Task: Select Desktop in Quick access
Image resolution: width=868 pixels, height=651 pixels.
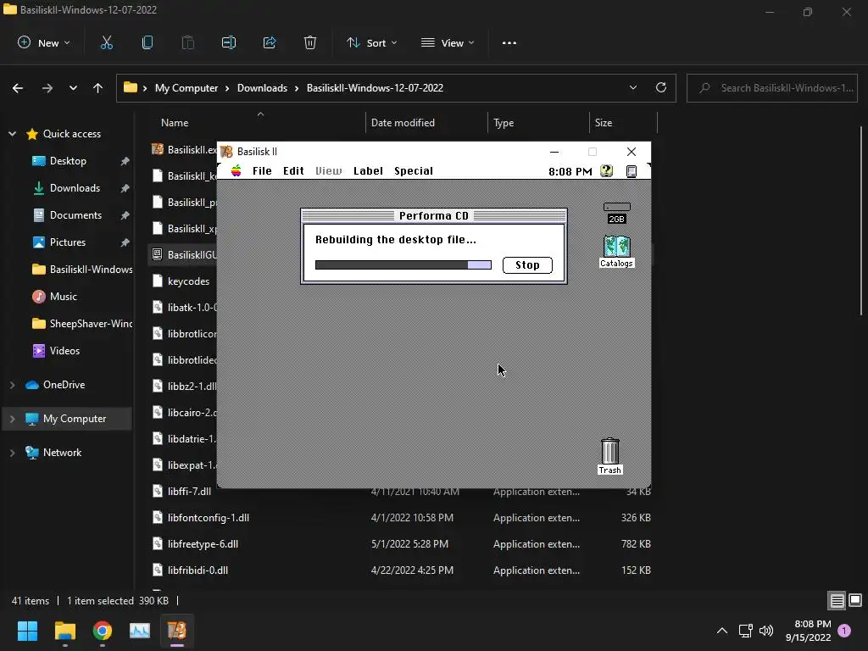Action: tap(68, 161)
